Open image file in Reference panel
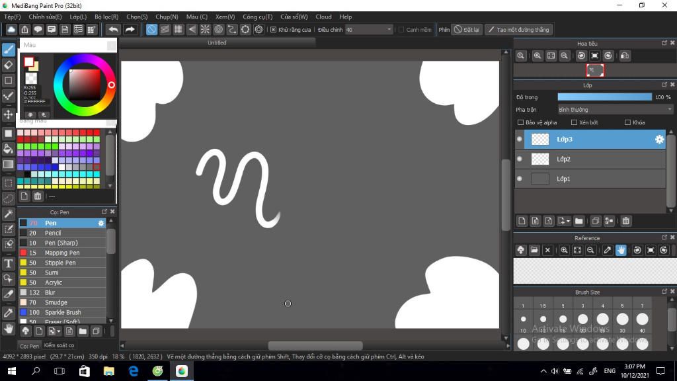 (534, 250)
